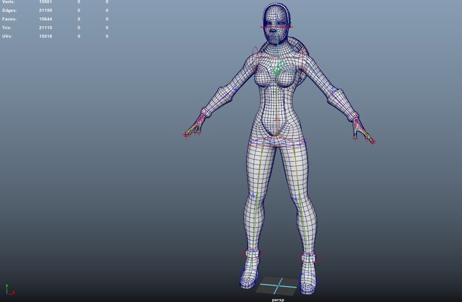Select the red finger controls on the left-side hand
The image size is (462, 302).
coord(192,130)
